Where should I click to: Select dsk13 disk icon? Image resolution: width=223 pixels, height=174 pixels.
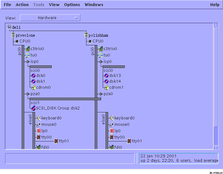(107, 76)
